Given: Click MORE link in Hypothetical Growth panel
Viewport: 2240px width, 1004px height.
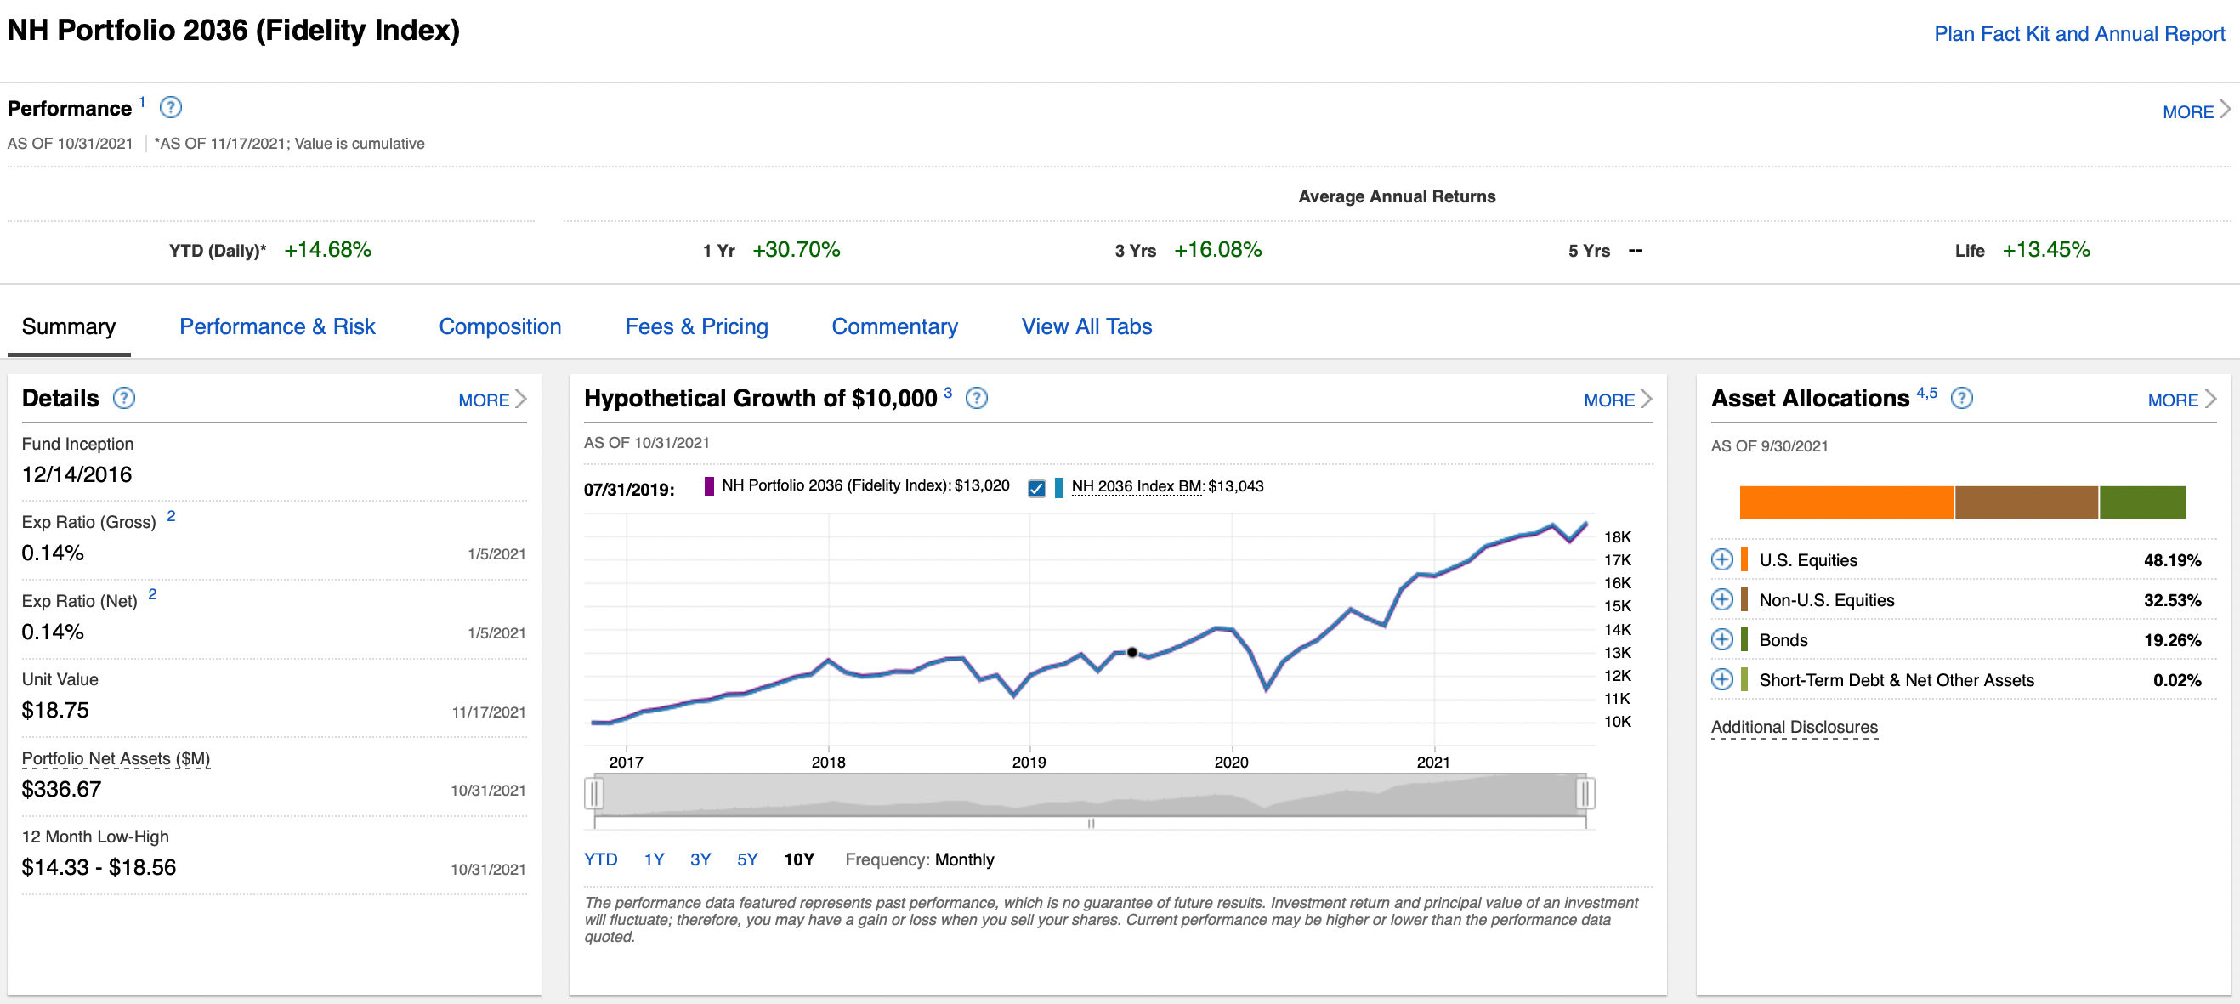Looking at the screenshot, I should [1608, 400].
